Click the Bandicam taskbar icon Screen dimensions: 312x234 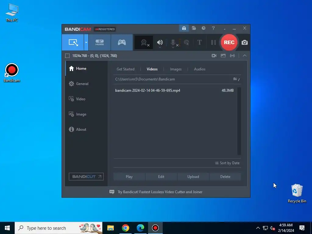pos(155,228)
